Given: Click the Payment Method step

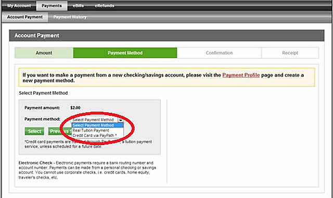Looking at the screenshot, I should [x=125, y=53].
